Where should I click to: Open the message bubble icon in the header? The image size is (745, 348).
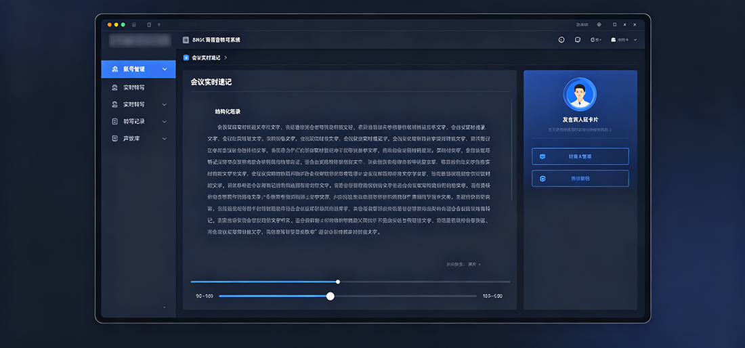578,40
